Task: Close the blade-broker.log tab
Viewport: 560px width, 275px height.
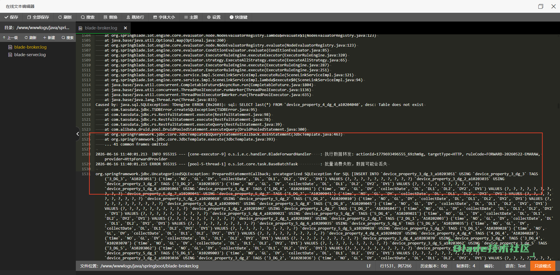Action: 125,28
